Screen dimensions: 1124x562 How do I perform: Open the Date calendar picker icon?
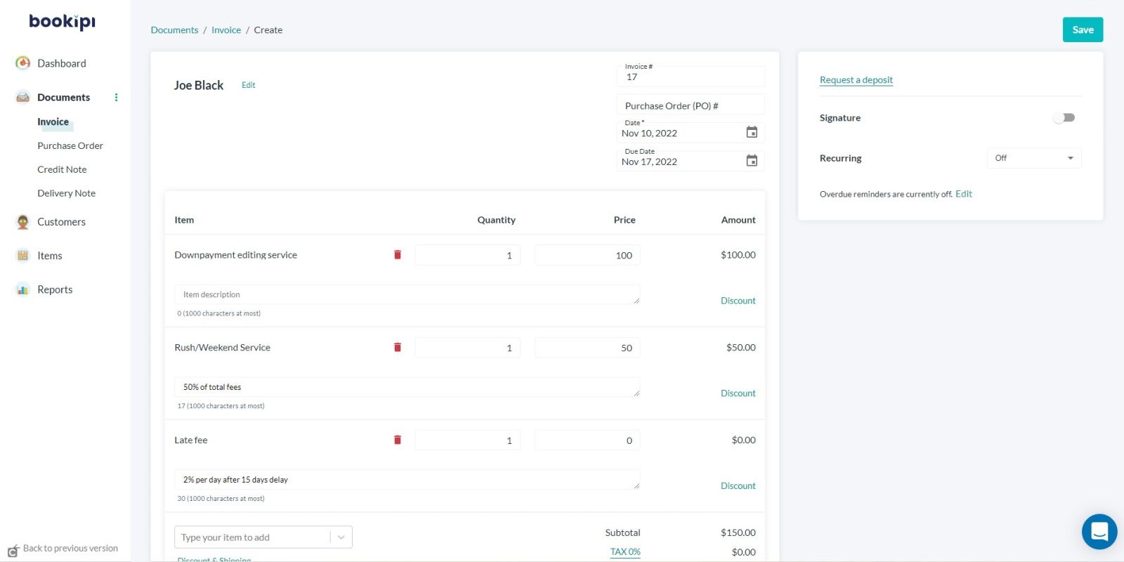[751, 133]
